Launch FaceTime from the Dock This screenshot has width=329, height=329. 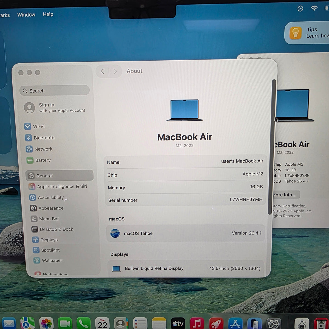[x=65, y=324]
